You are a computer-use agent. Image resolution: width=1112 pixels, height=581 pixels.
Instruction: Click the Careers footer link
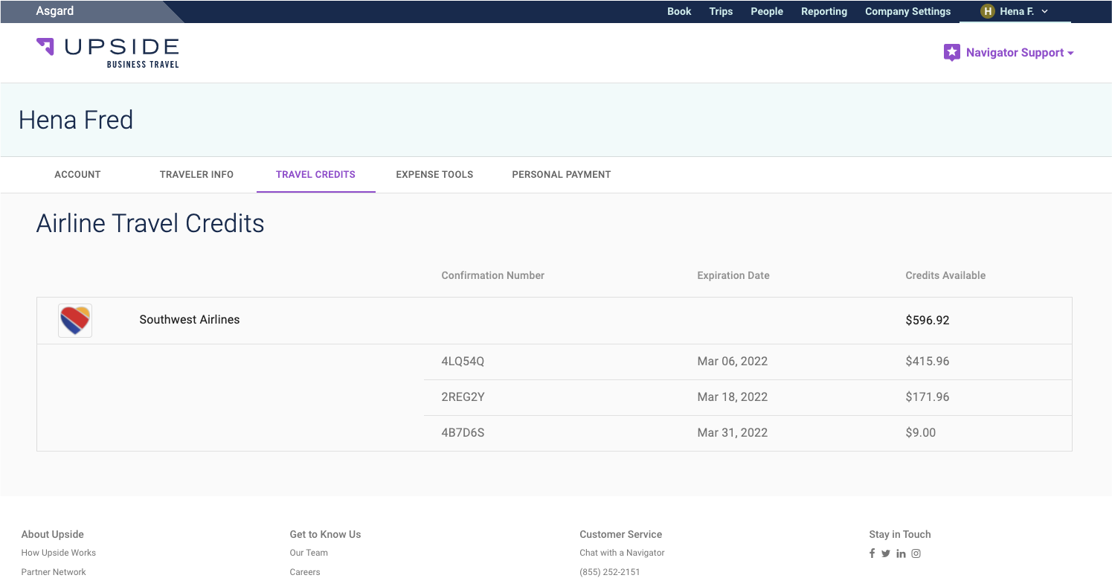[x=305, y=572]
